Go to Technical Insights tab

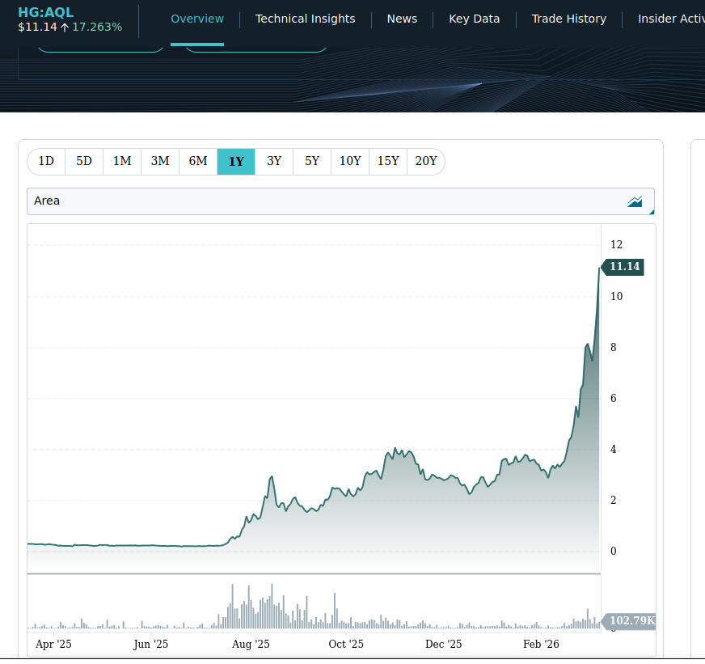[305, 19]
